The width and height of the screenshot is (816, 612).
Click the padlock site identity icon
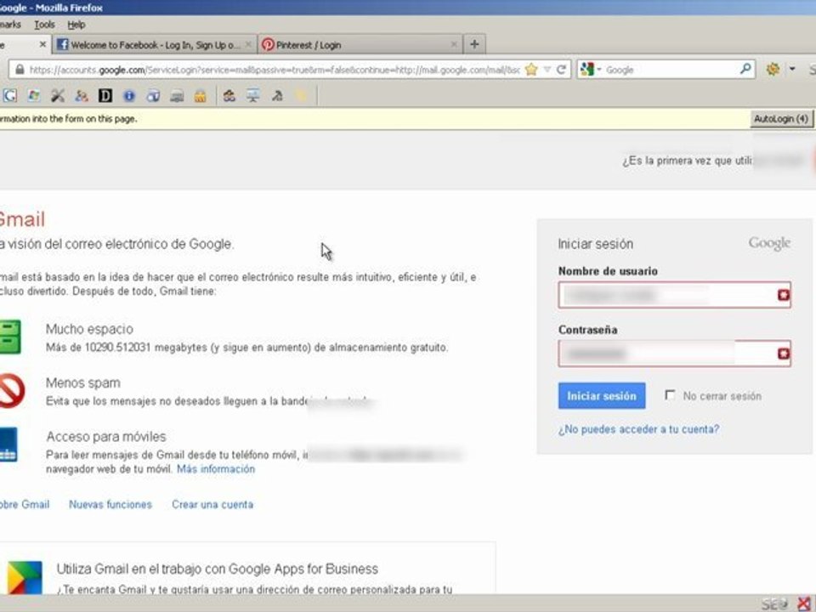pyautogui.click(x=20, y=69)
